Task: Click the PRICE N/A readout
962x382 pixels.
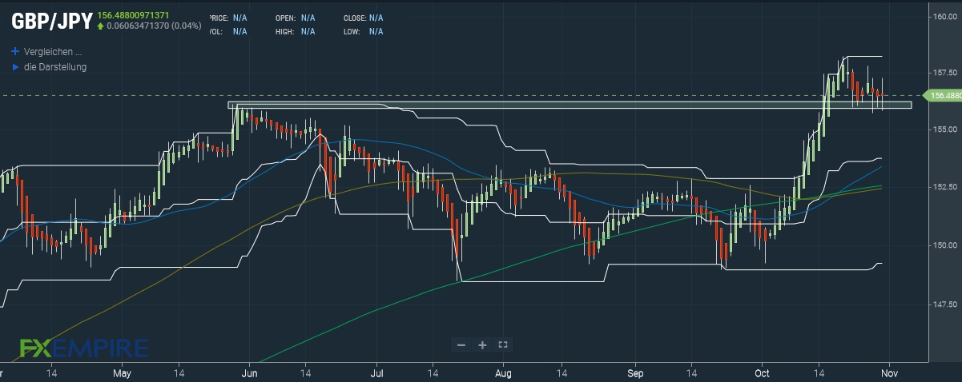Action: pyautogui.click(x=228, y=18)
